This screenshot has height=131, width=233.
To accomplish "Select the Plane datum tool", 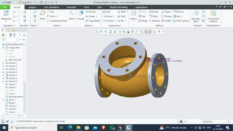I will pyautogui.click(x=43, y=15).
